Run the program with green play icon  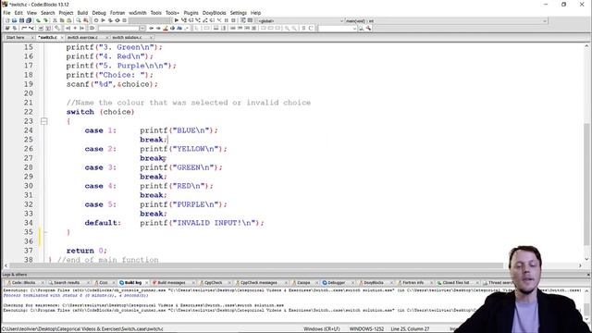click(103, 20)
